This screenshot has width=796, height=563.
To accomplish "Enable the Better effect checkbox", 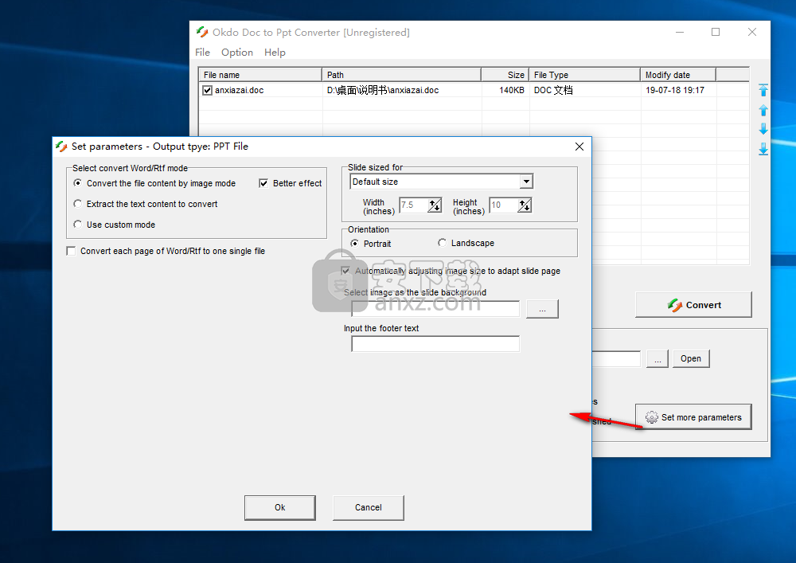I will point(264,183).
